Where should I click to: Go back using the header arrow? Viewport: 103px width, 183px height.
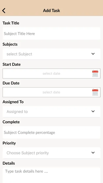(x=4, y=11)
